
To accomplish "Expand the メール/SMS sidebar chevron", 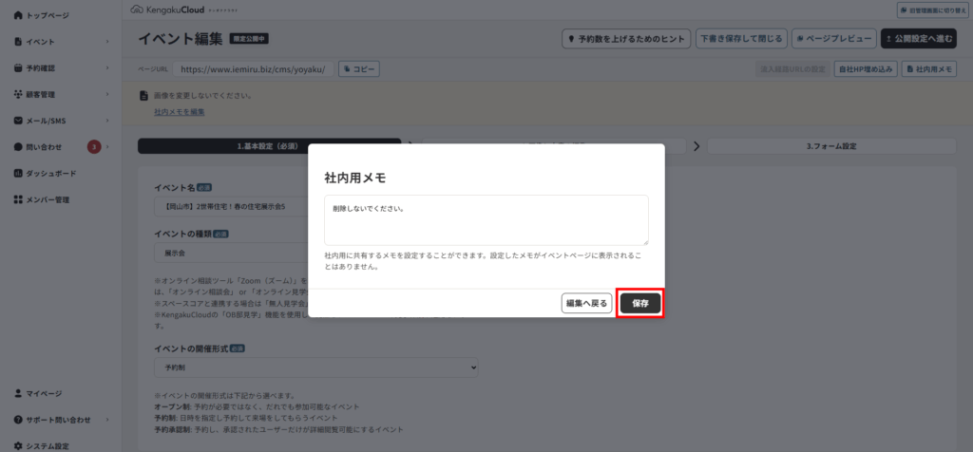I will point(107,121).
